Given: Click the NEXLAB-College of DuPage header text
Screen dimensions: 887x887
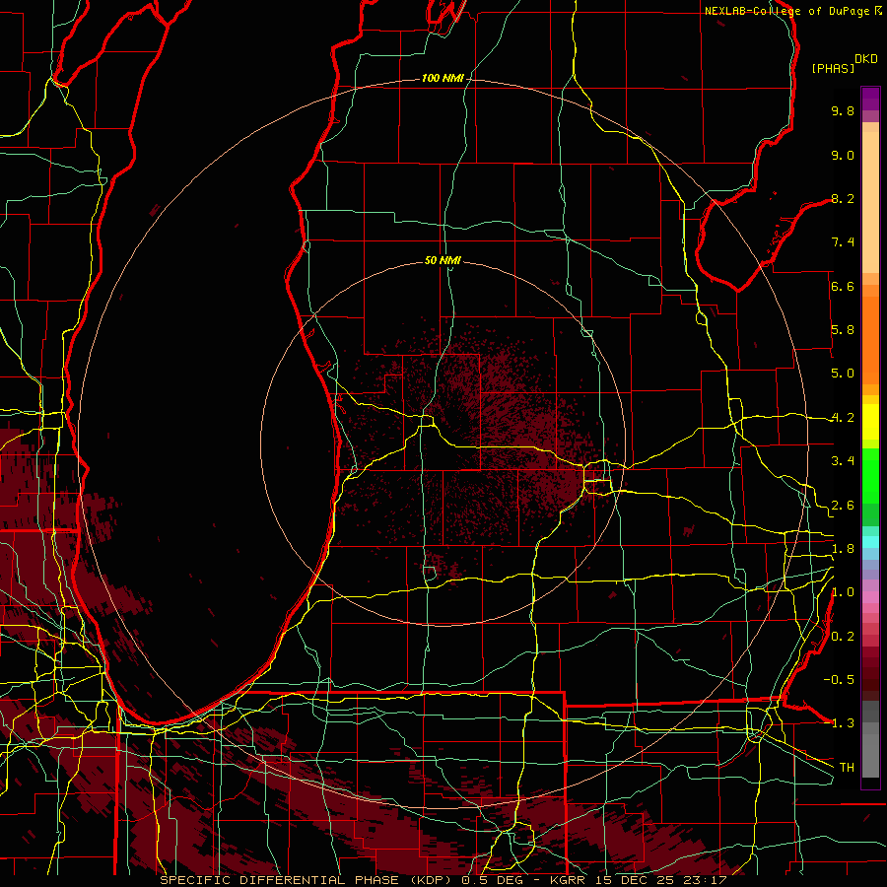Looking at the screenshot, I should (786, 11).
